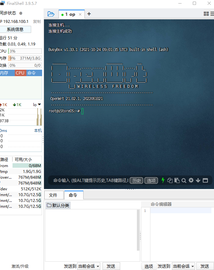Open the grid layout view icon
This screenshot has height=270, width=214.
[206, 14]
